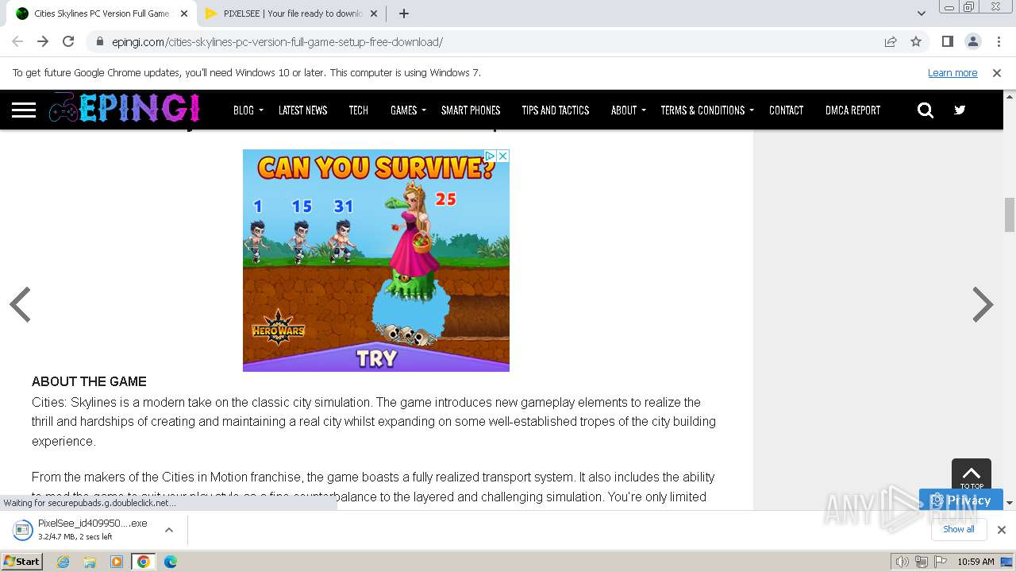Viewport: 1016px width, 572px height.
Task: Open the TECH menu item
Action: pyautogui.click(x=358, y=110)
